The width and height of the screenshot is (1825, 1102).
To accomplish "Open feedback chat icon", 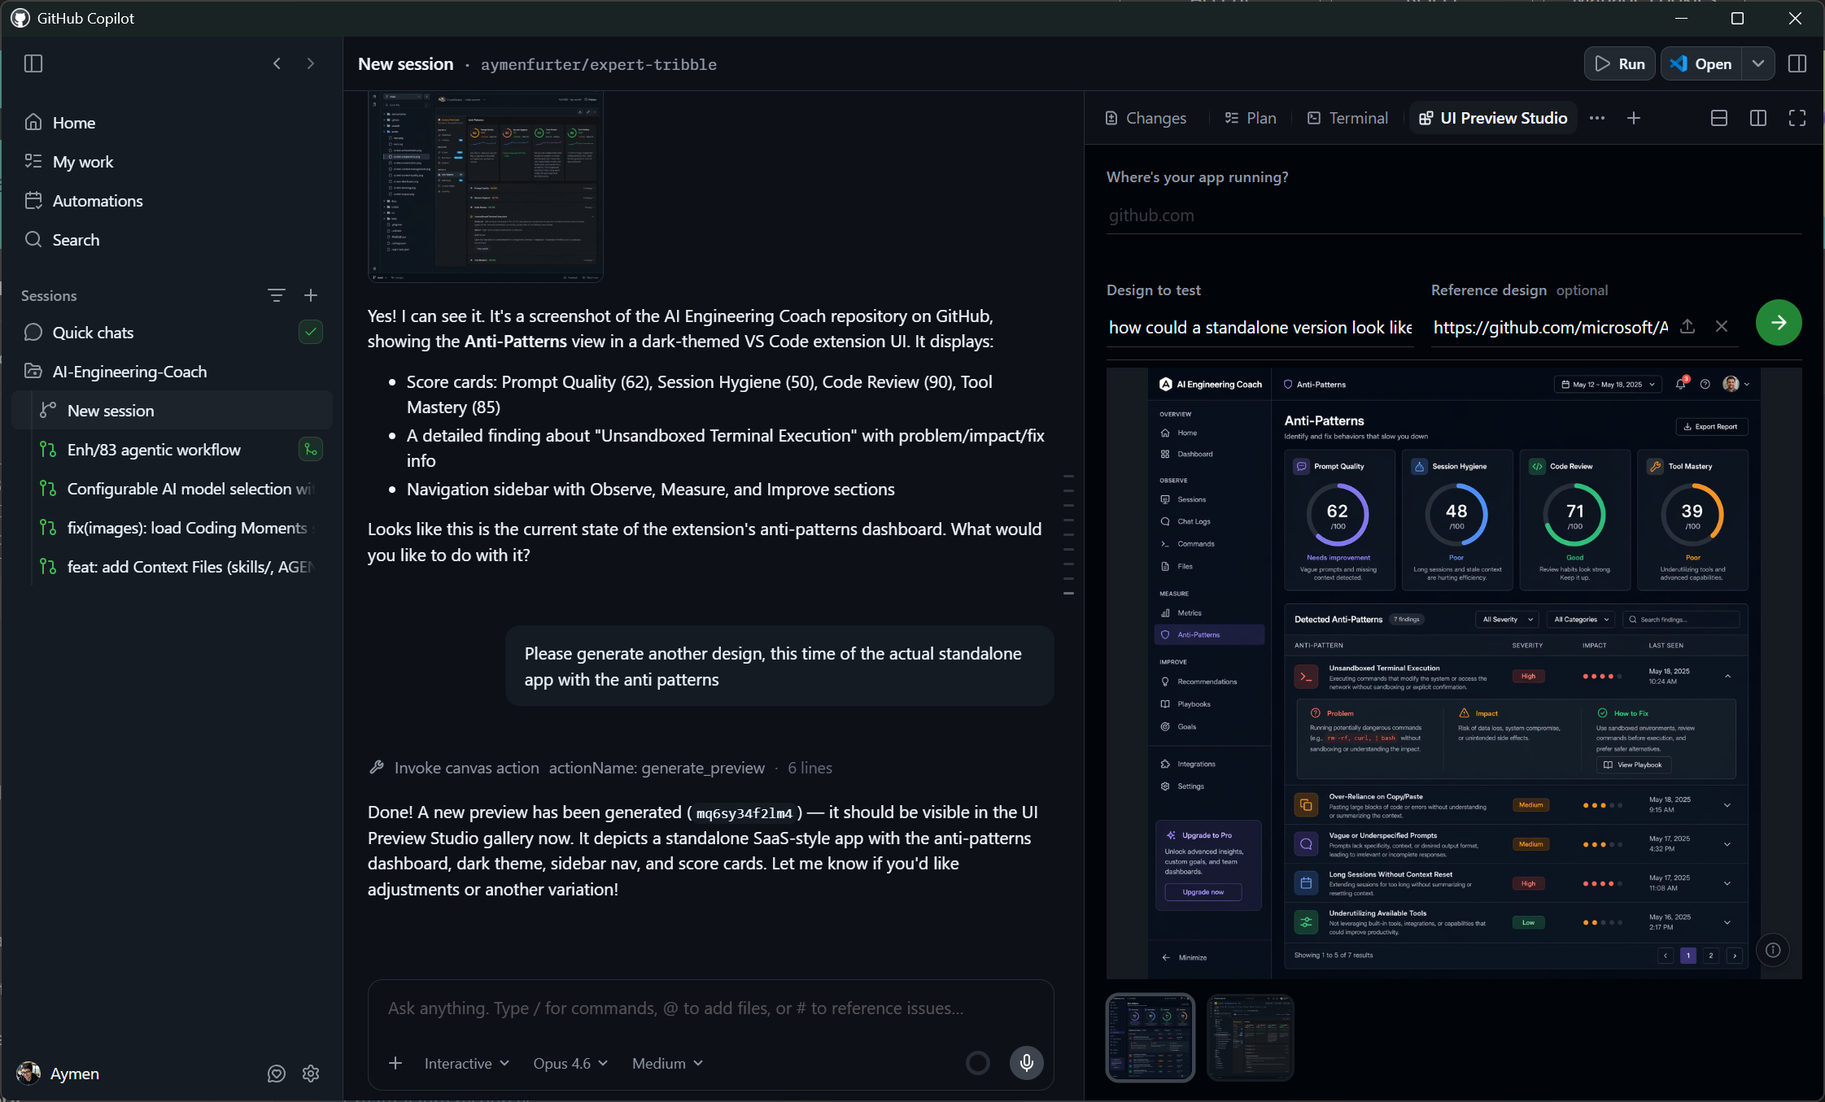I will click(277, 1074).
